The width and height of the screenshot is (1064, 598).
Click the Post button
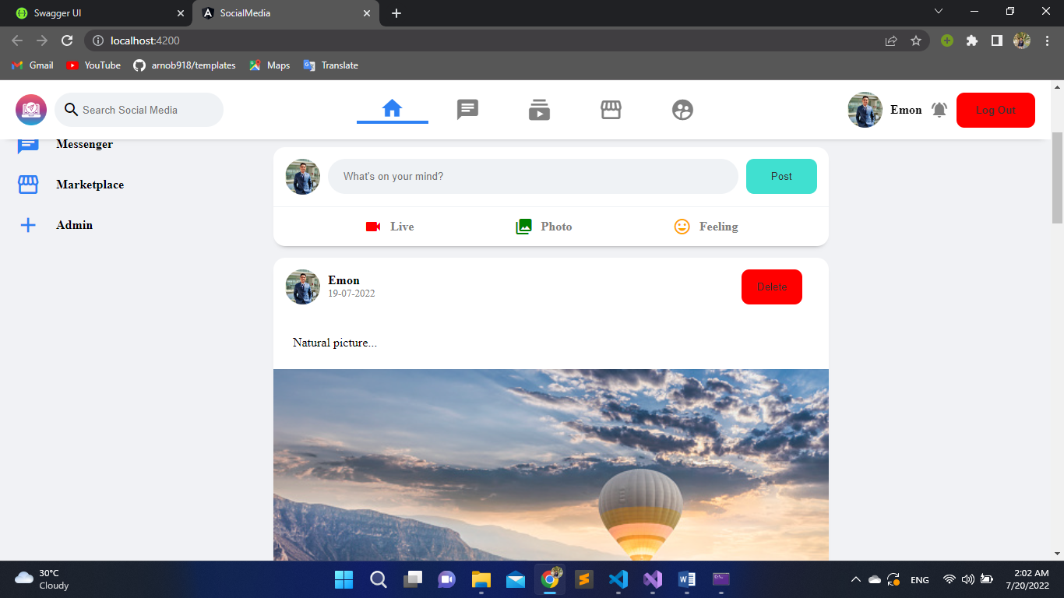coord(781,176)
